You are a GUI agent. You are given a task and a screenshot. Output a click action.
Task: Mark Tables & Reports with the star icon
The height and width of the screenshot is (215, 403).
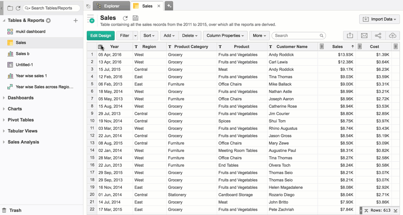(x=48, y=20)
